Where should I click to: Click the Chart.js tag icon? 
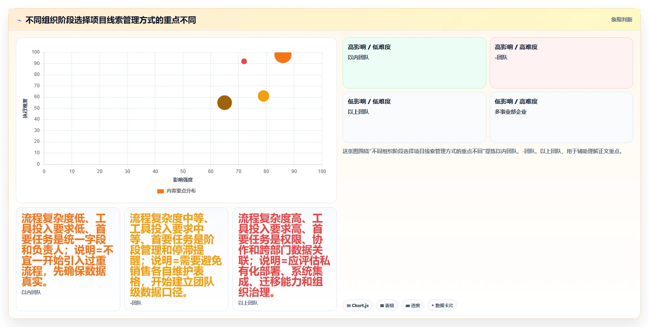[x=349, y=306]
